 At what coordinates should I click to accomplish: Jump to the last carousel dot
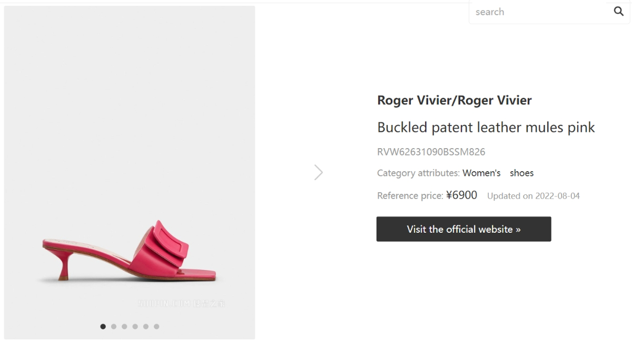(x=156, y=327)
